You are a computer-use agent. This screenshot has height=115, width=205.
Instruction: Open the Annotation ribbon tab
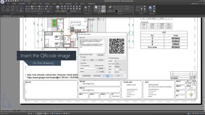22,4
